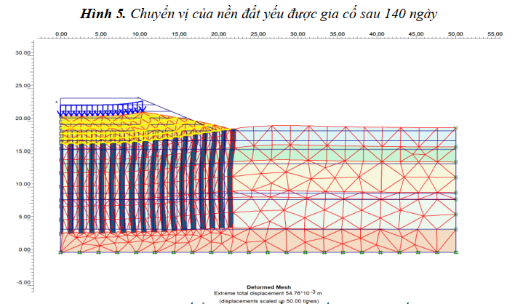
Task: Click the load point marker left of the arrows
Action: [x=57, y=102]
